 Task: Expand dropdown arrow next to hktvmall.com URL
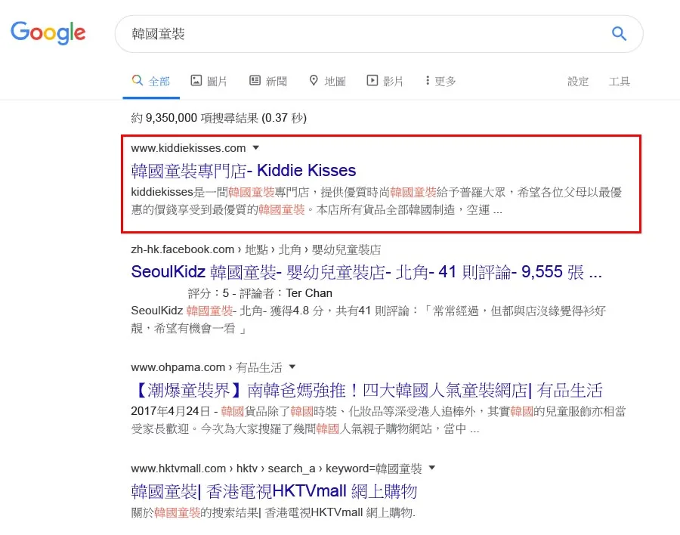431,468
